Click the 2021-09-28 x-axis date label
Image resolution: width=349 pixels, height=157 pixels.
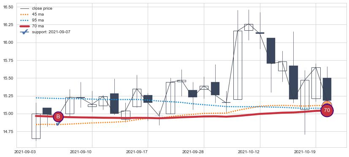[192, 152]
